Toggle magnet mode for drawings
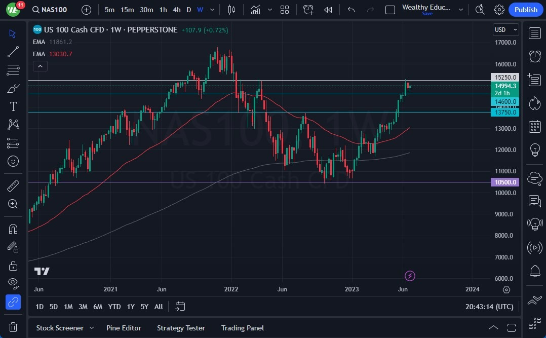This screenshot has width=546, height=338. (13, 229)
